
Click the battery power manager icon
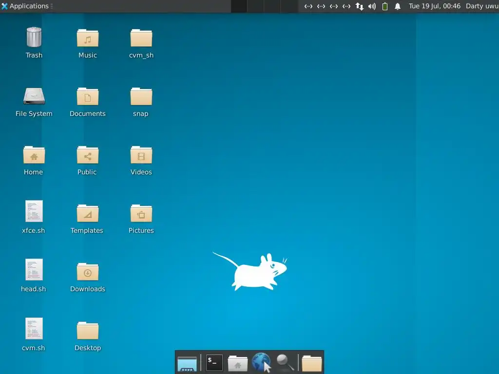(x=385, y=6)
